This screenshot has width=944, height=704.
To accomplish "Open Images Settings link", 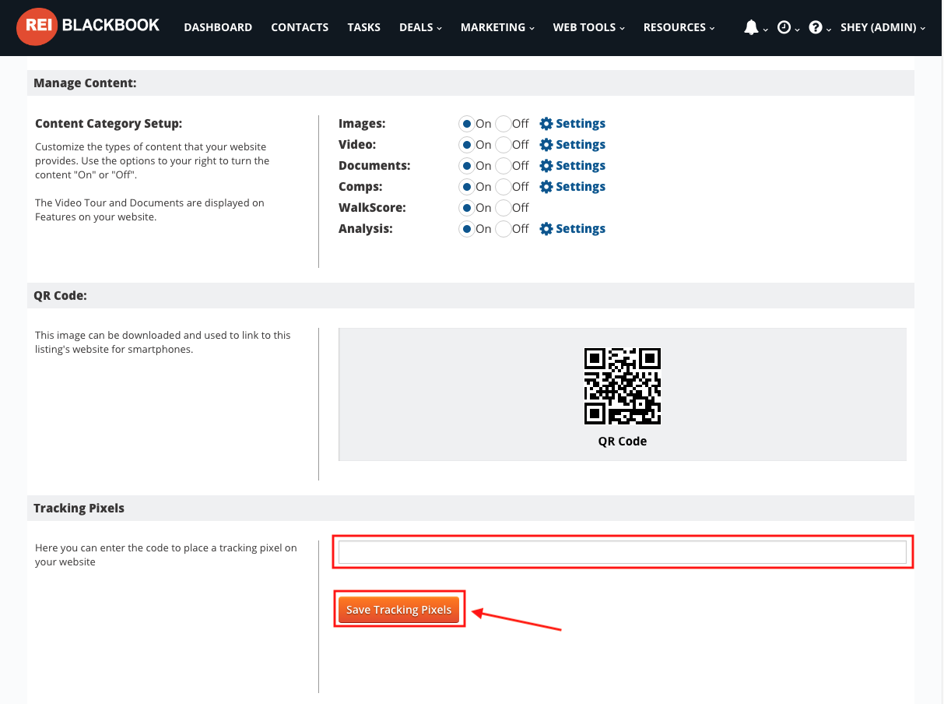I will (x=581, y=124).
